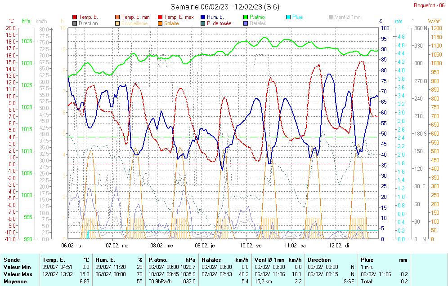Click the mean temperature value 6.83

coord(84,281)
